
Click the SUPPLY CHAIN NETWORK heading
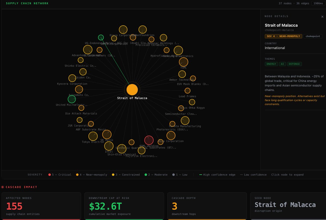[x=27, y=3]
